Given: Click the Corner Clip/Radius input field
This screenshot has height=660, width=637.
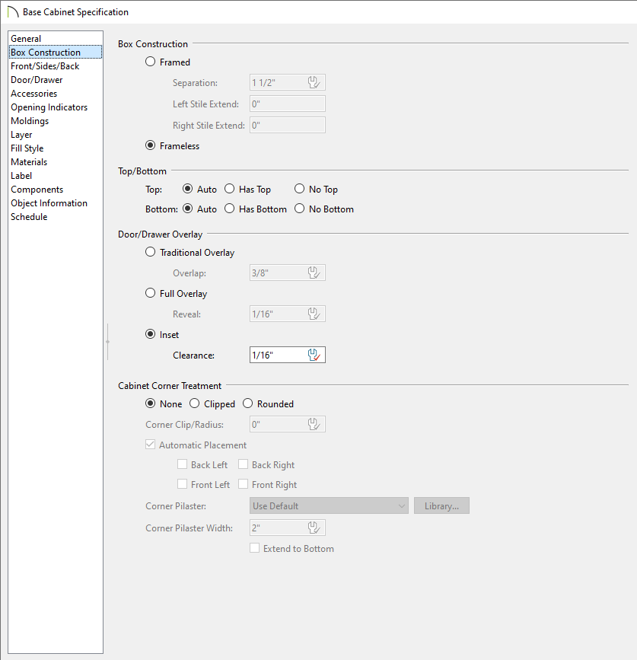Looking at the screenshot, I should pos(288,424).
